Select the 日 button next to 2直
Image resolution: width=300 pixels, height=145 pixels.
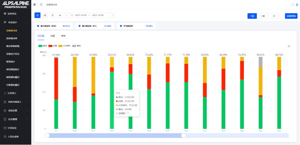pyautogui.click(x=274, y=16)
